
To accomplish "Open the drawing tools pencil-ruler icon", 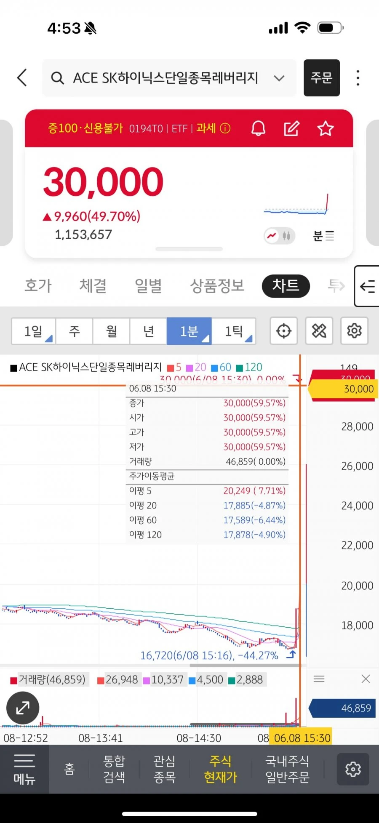I will pos(319,331).
